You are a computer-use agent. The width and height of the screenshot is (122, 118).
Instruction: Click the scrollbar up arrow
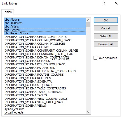[88, 20]
